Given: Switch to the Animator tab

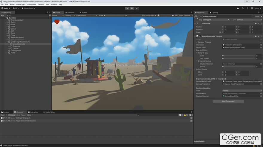Looking at the screenshot, I should click(x=70, y=12).
